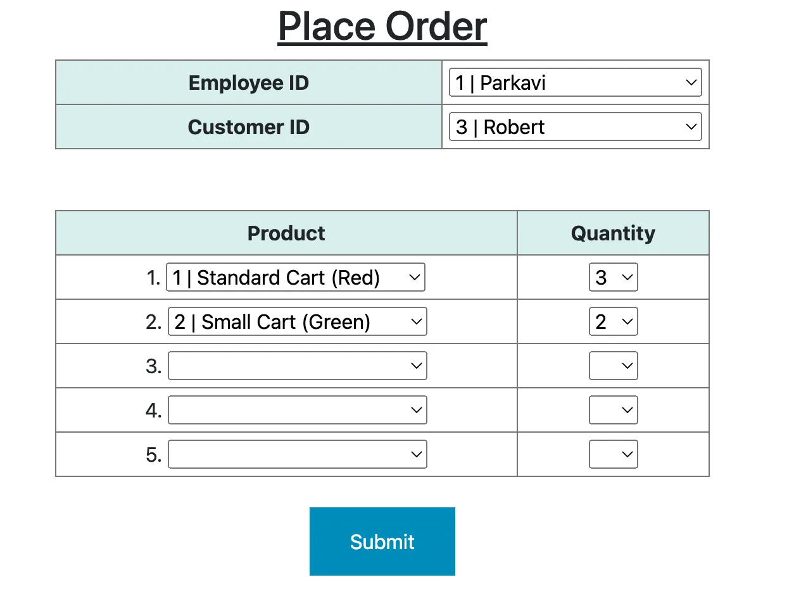Open the product dropdown for Standard Cart (Red)
794x606 pixels.
point(295,276)
